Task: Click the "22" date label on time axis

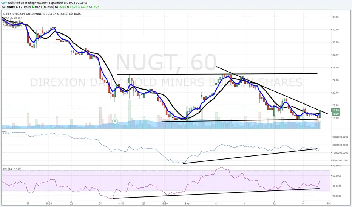Action: tap(71, 204)
